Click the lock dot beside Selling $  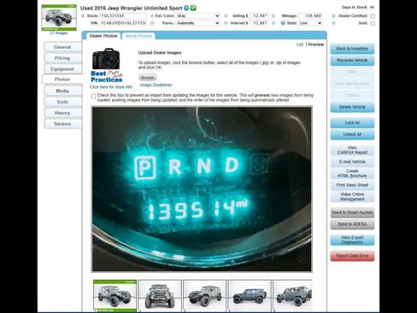click(x=226, y=16)
